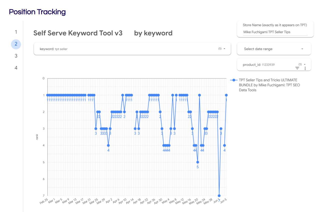Image resolution: width=318 pixels, height=212 pixels.
Task: Select the rank 5 data point
Action: click(x=197, y=162)
